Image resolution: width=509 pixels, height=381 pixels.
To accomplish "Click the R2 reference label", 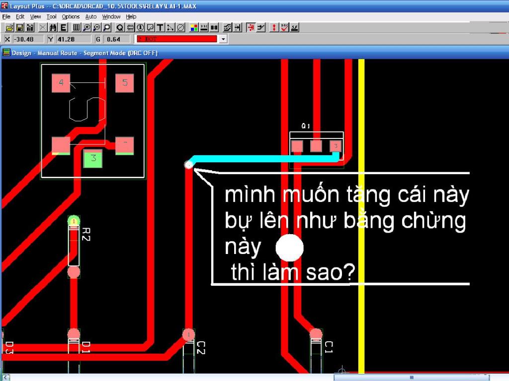I will (85, 234).
